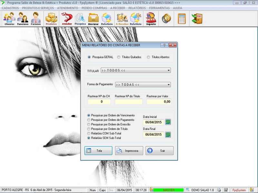The height and width of the screenshot is (193, 258).
Task: Close the Contas a Receber dialog
Action: pos(173,45)
